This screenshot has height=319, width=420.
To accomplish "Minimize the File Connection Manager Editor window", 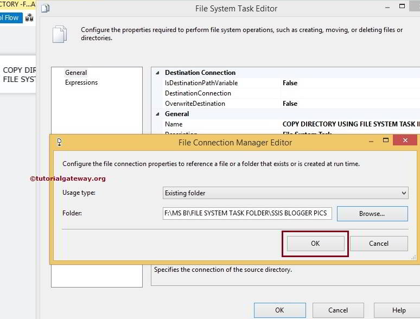I will pos(371,142).
